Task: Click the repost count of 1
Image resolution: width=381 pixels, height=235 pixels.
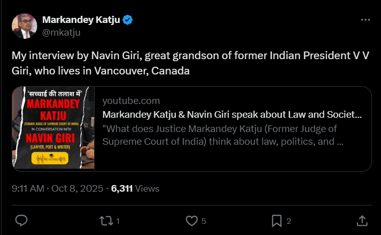Action: click(118, 221)
